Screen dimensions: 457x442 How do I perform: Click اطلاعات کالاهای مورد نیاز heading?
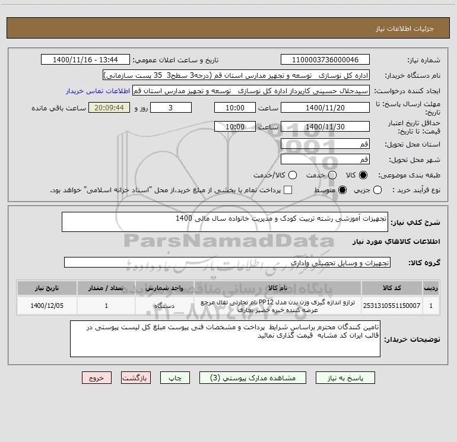tap(396, 241)
